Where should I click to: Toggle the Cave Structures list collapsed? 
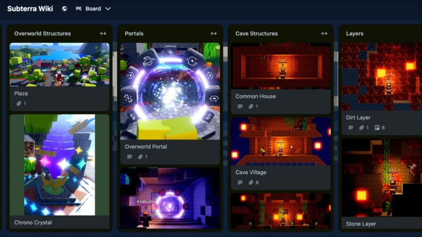click(325, 33)
